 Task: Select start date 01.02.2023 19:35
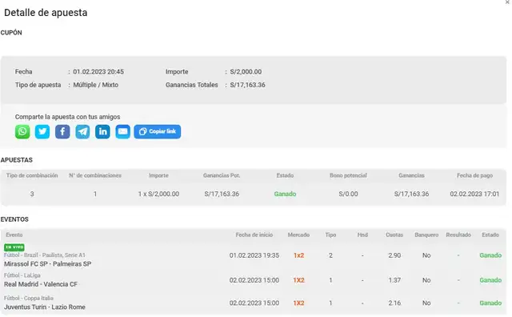[254, 255]
